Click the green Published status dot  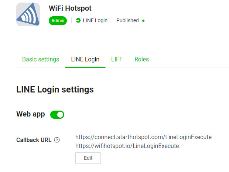tap(143, 21)
